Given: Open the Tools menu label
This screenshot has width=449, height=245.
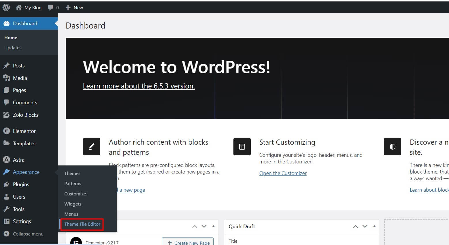Looking at the screenshot, I should [x=19, y=209].
